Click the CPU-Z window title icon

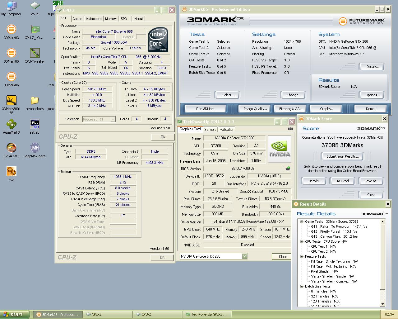click(60, 10)
